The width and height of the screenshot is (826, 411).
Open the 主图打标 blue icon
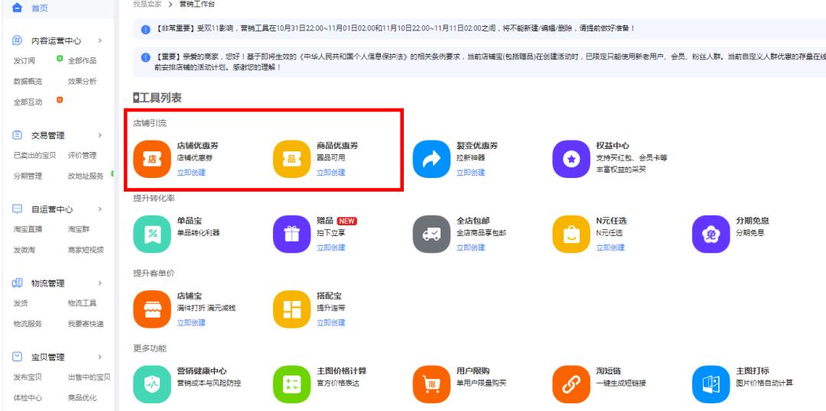coord(711,384)
